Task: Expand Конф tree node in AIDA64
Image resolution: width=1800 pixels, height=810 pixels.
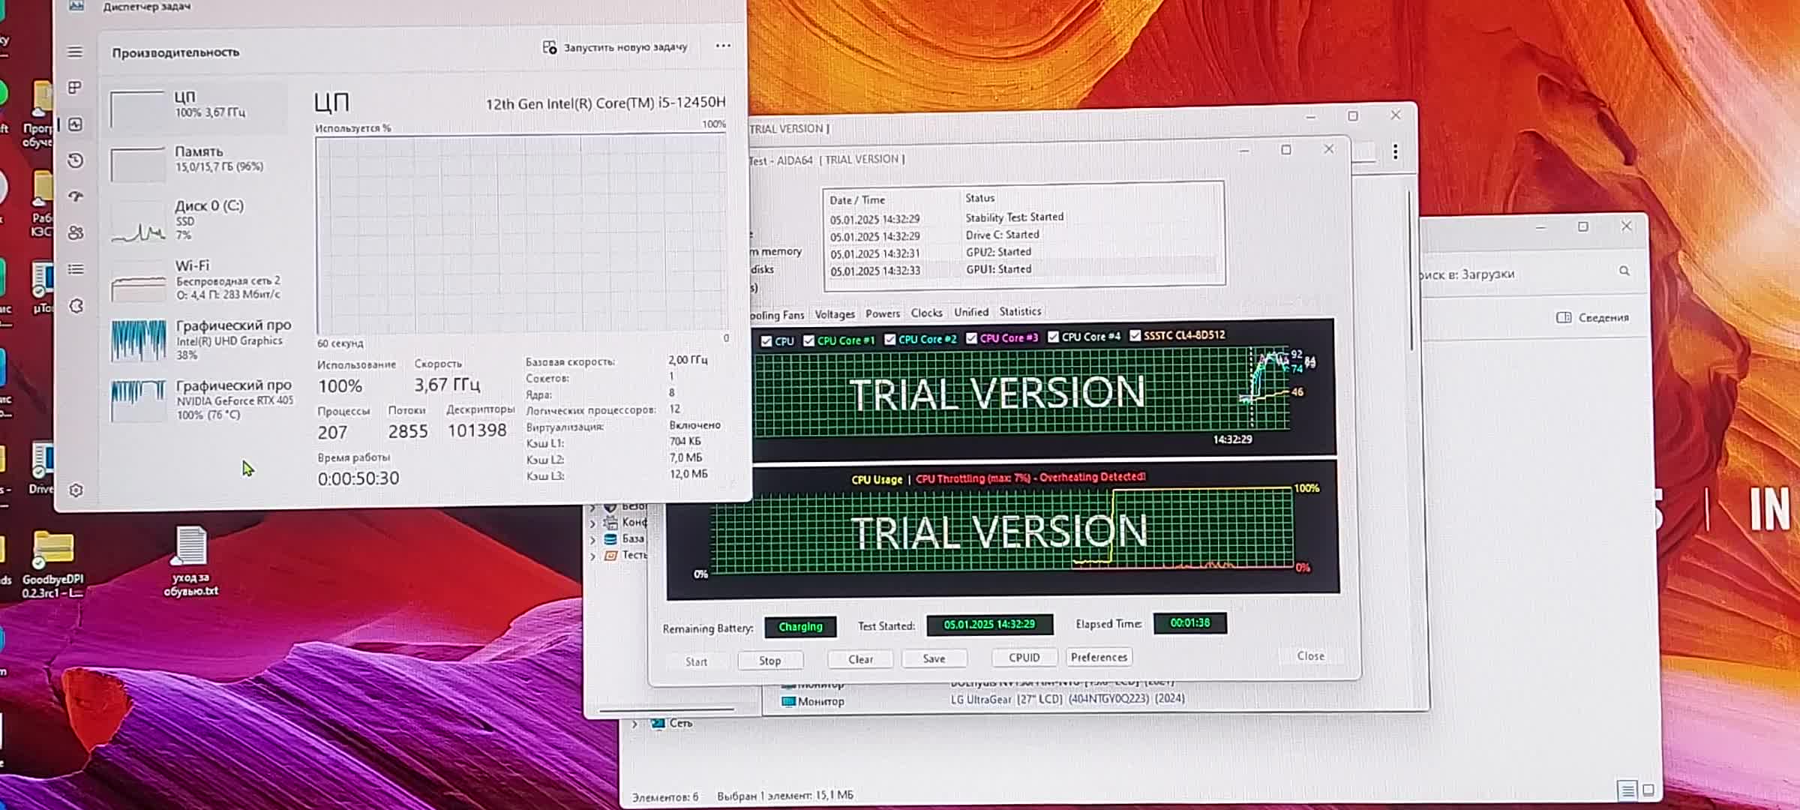Action: tap(592, 523)
